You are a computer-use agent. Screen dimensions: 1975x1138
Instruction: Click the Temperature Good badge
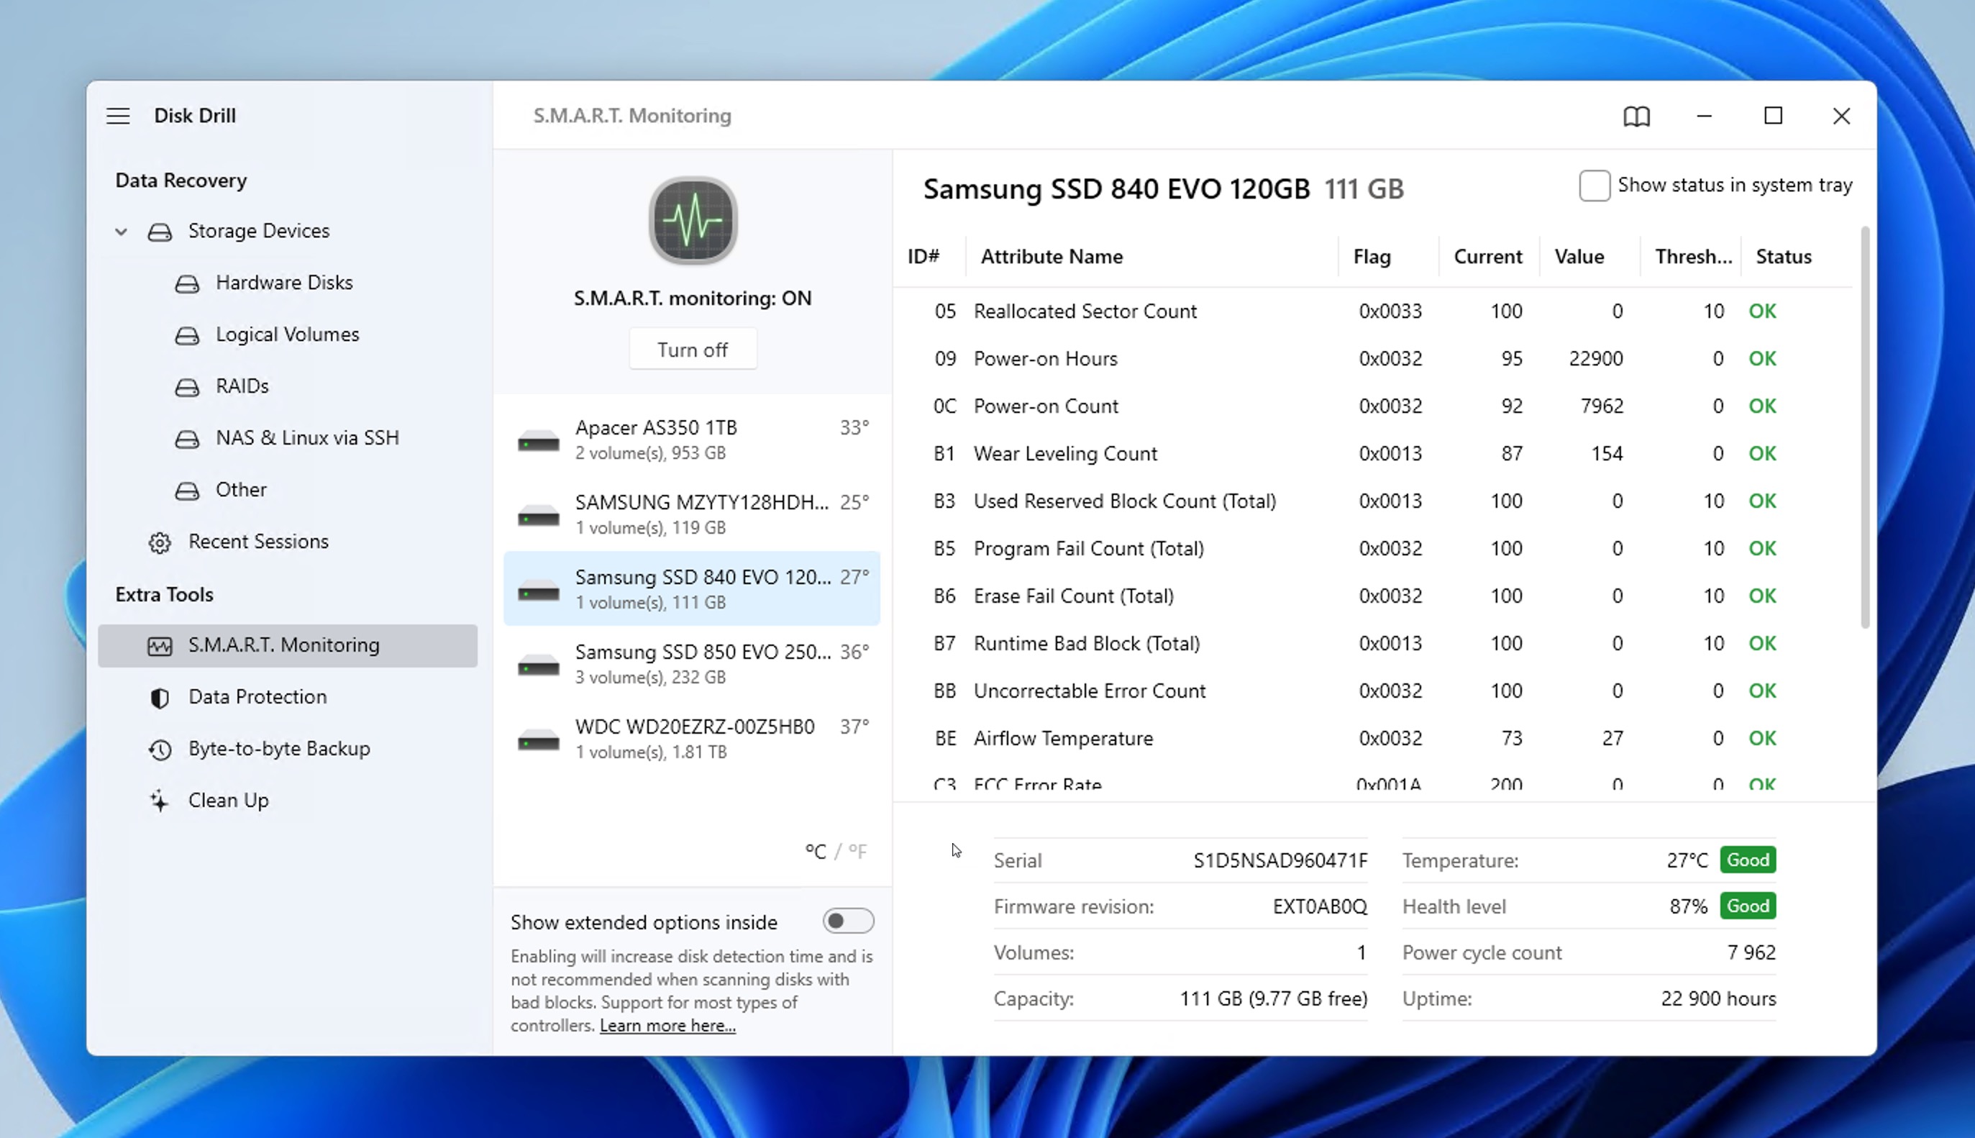[x=1748, y=860]
